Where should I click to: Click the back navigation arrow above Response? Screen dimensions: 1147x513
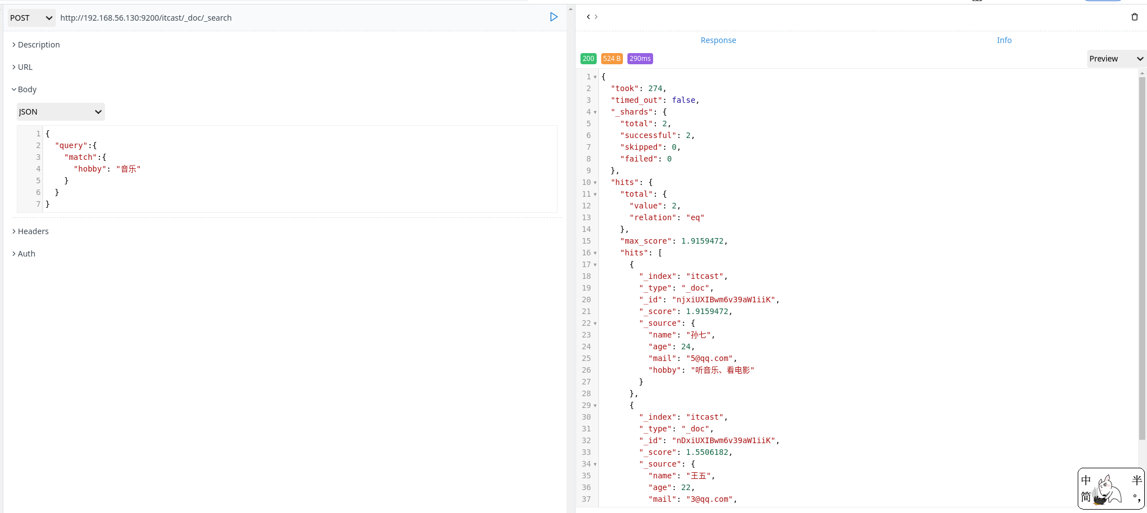[x=587, y=17]
